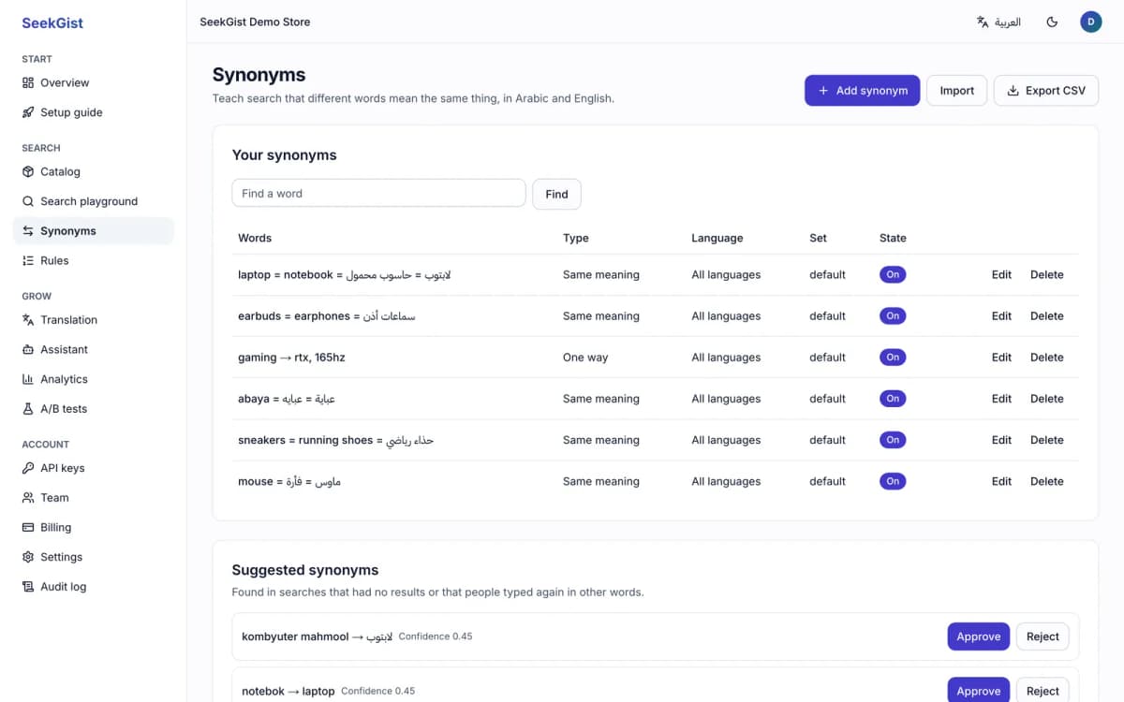The height and width of the screenshot is (702, 1124).
Task: Edit the gaming → rtx, 165hz synonym
Action: [1001, 358]
